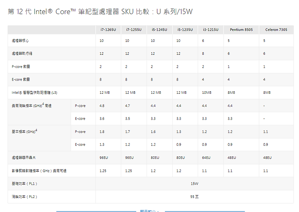Click the E-core label in base frequency row
299x212 pixels.
coord(80,144)
